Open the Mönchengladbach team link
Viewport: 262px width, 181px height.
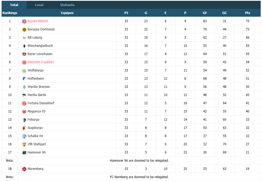[40, 46]
